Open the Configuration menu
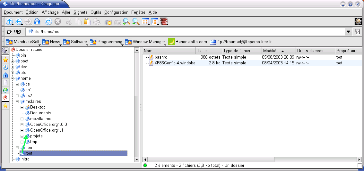The width and height of the screenshot is (364, 171). click(116, 12)
